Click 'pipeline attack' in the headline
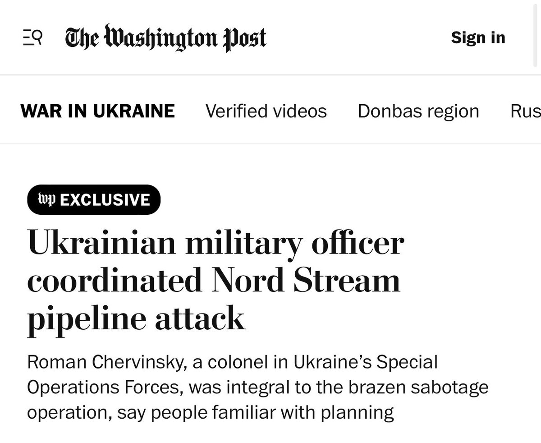Image resolution: width=541 pixels, height=443 pixels. pyautogui.click(x=136, y=317)
